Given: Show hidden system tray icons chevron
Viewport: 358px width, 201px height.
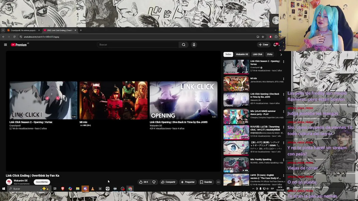Looking at the screenshot, I should [253, 189].
